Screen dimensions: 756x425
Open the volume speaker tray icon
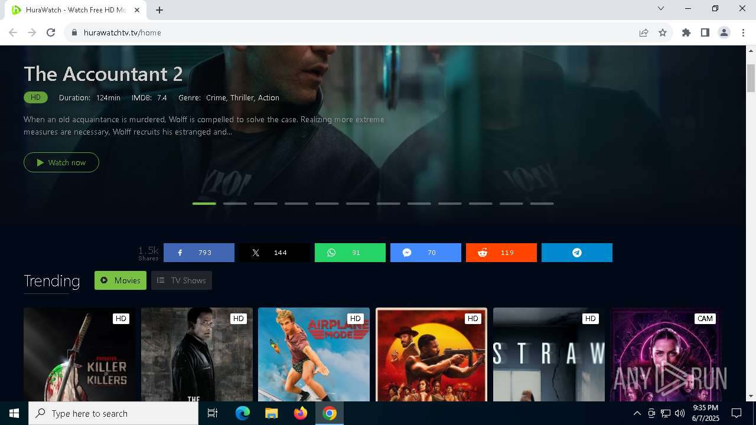[x=679, y=413]
